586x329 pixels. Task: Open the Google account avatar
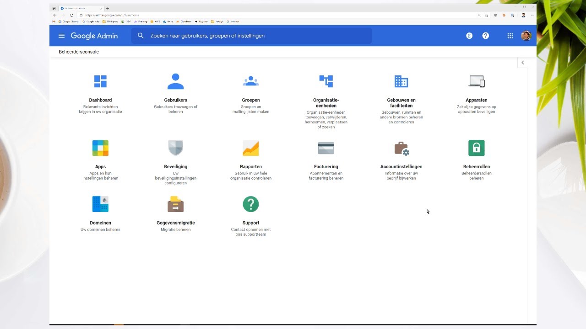click(x=526, y=36)
